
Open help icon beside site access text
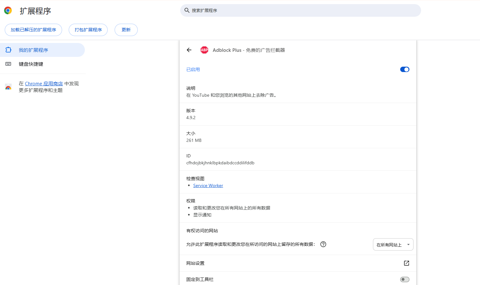pos(323,244)
